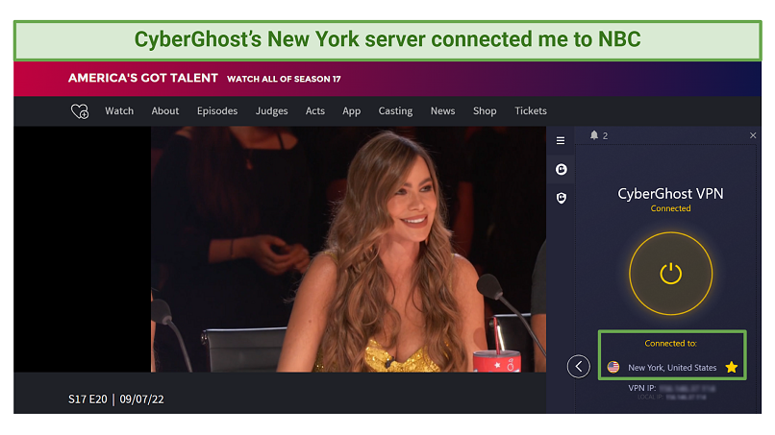This screenshot has height=435, width=775.
Task: Expand server list with left chevron
Action: [x=578, y=367]
